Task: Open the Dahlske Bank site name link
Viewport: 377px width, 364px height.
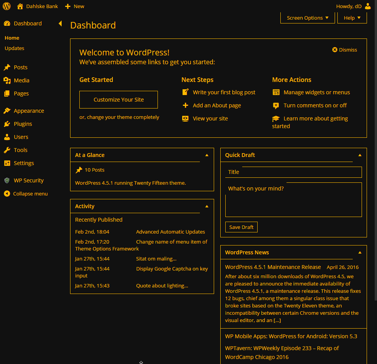Action: (x=42, y=6)
